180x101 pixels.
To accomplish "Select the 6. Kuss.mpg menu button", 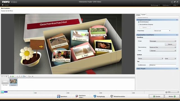I will tap(104, 47).
